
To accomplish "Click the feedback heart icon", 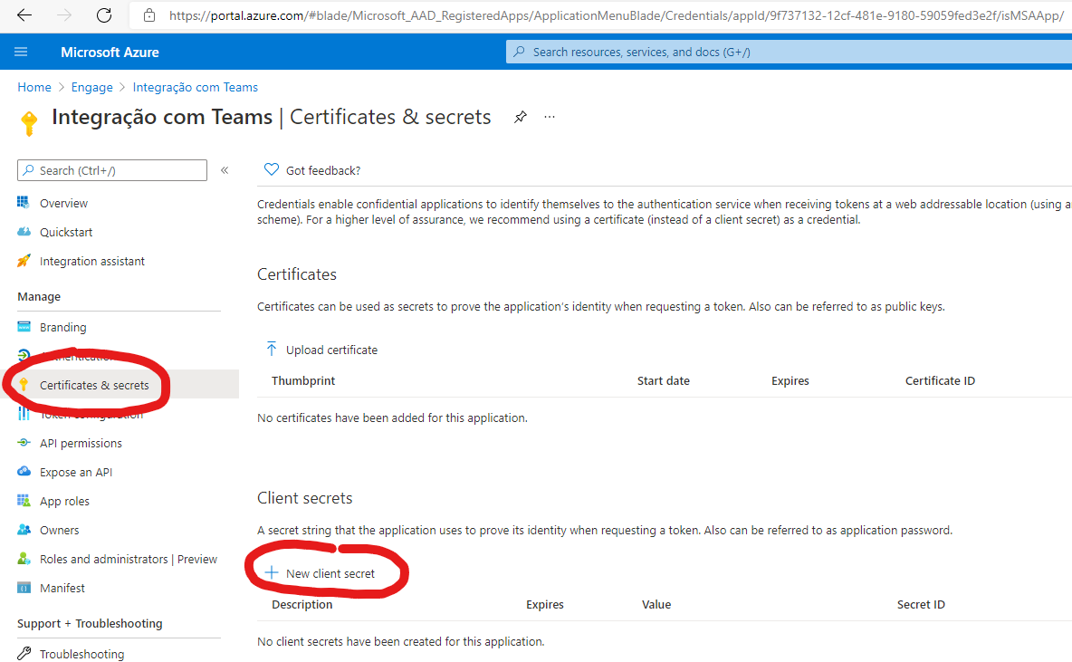I will click(272, 169).
